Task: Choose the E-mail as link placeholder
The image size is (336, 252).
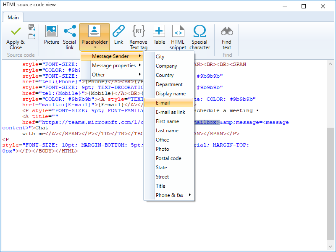Action: click(169, 112)
